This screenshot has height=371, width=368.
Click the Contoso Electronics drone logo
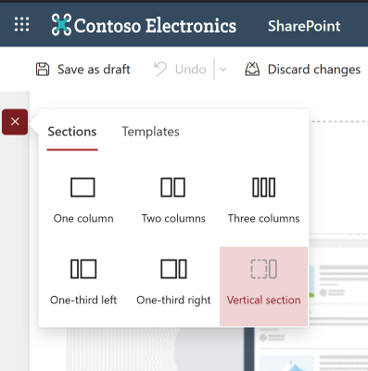[61, 24]
